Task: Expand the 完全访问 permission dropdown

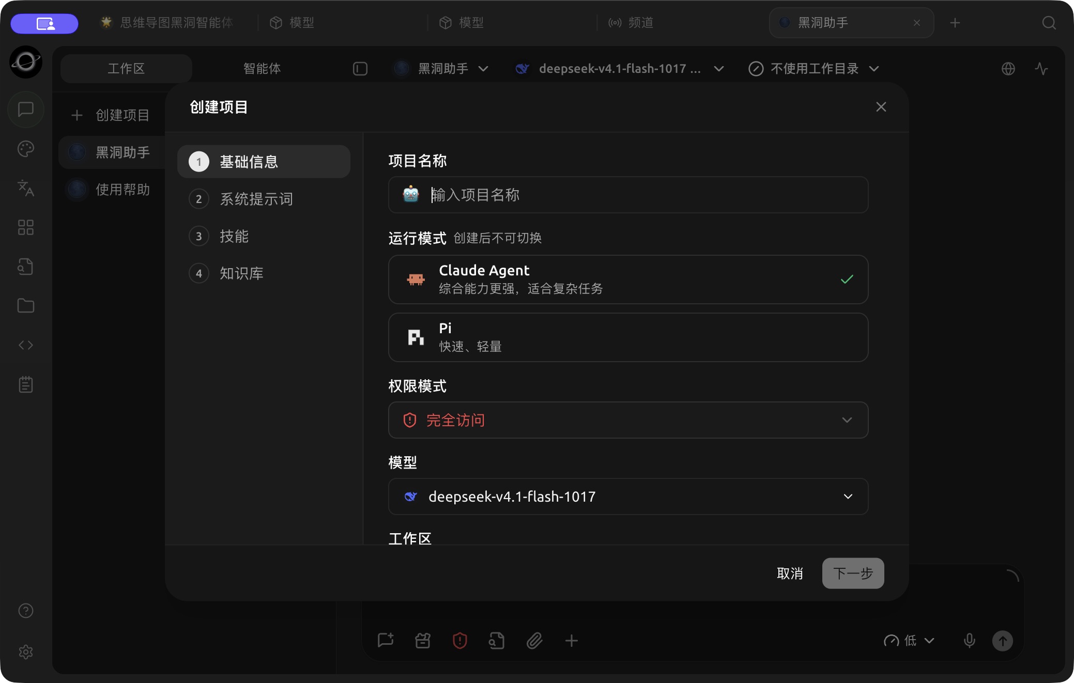Action: click(x=628, y=420)
